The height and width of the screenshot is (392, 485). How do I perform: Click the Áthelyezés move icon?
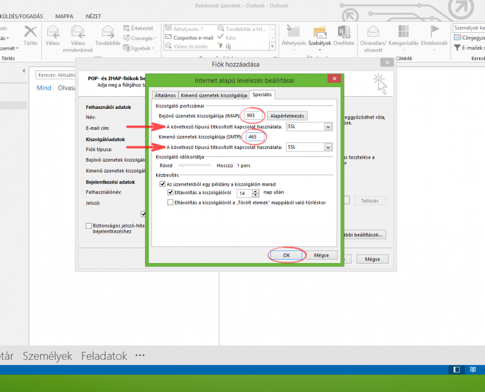pos(293,32)
